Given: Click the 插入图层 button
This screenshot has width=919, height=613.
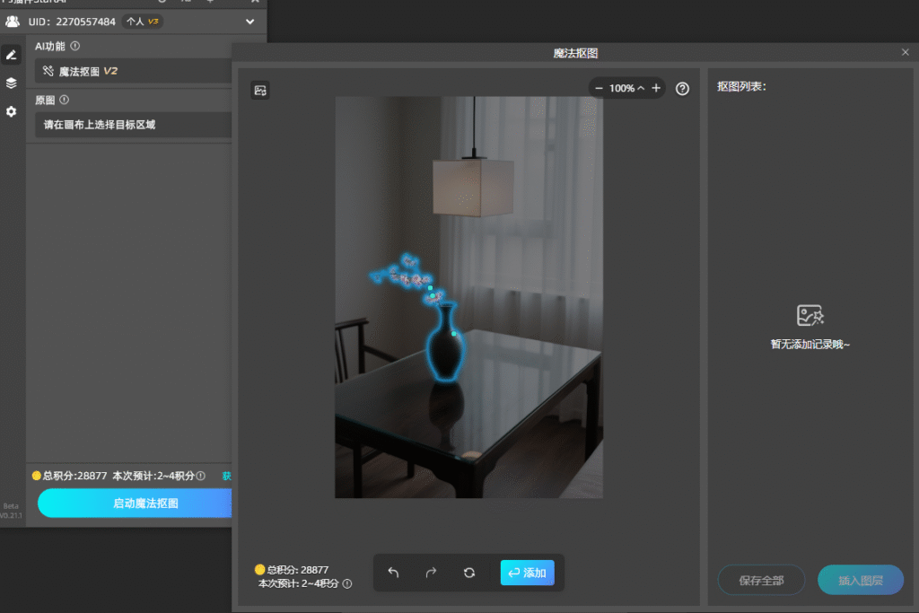Looking at the screenshot, I should pyautogui.click(x=860, y=581).
